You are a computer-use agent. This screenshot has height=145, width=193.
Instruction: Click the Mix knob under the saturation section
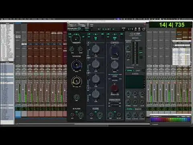tap(76, 97)
